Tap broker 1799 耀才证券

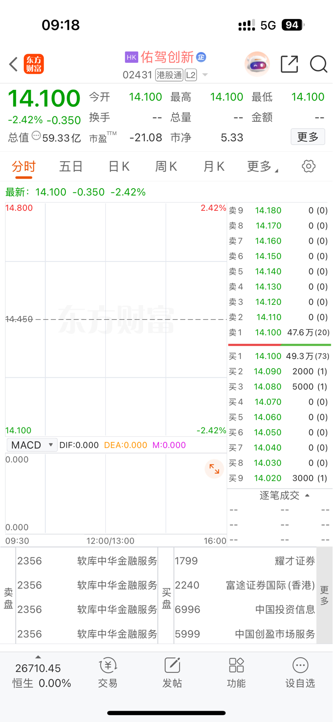[x=245, y=561]
